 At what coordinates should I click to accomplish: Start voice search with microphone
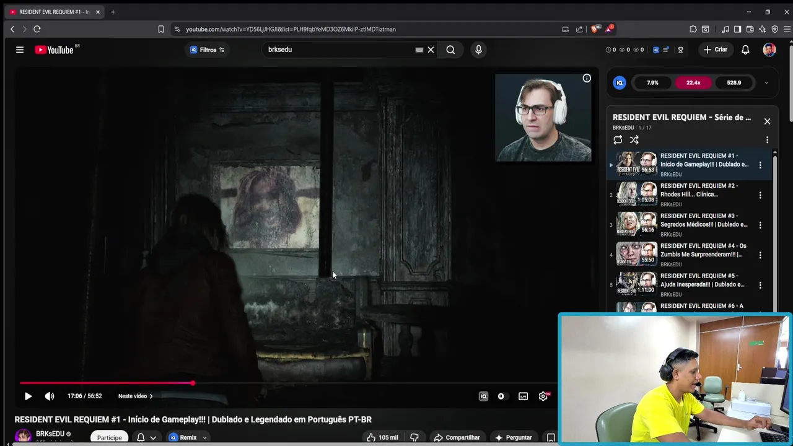coord(478,50)
